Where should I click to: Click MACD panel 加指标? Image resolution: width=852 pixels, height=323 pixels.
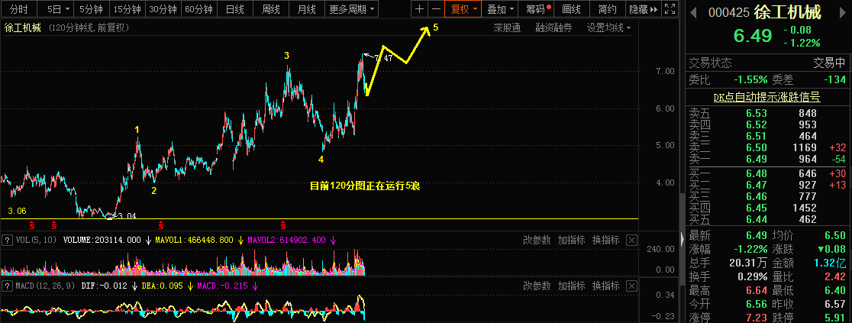tap(571, 286)
